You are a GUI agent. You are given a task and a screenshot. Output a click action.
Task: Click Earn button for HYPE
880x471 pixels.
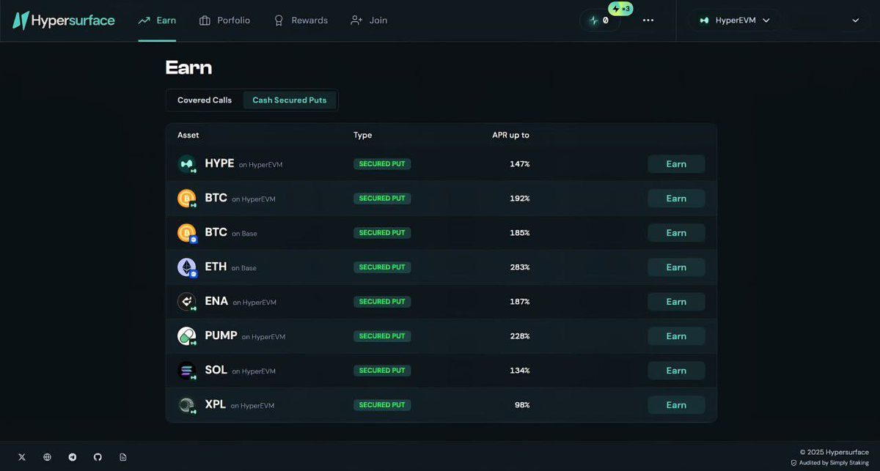pyautogui.click(x=676, y=164)
